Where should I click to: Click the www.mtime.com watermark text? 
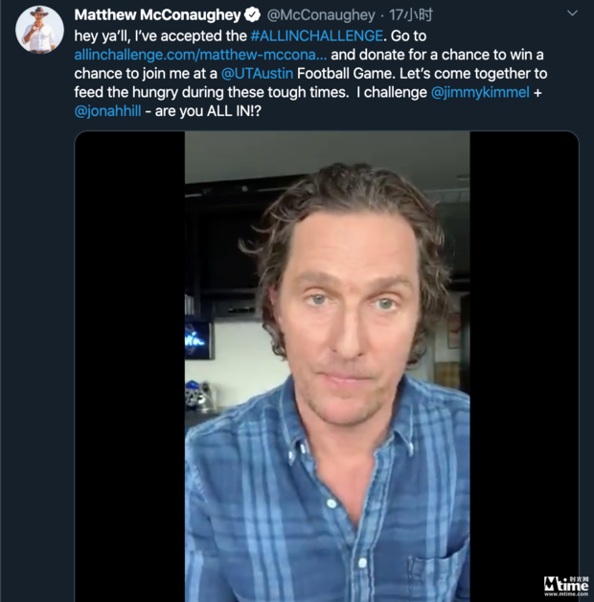pos(565,594)
